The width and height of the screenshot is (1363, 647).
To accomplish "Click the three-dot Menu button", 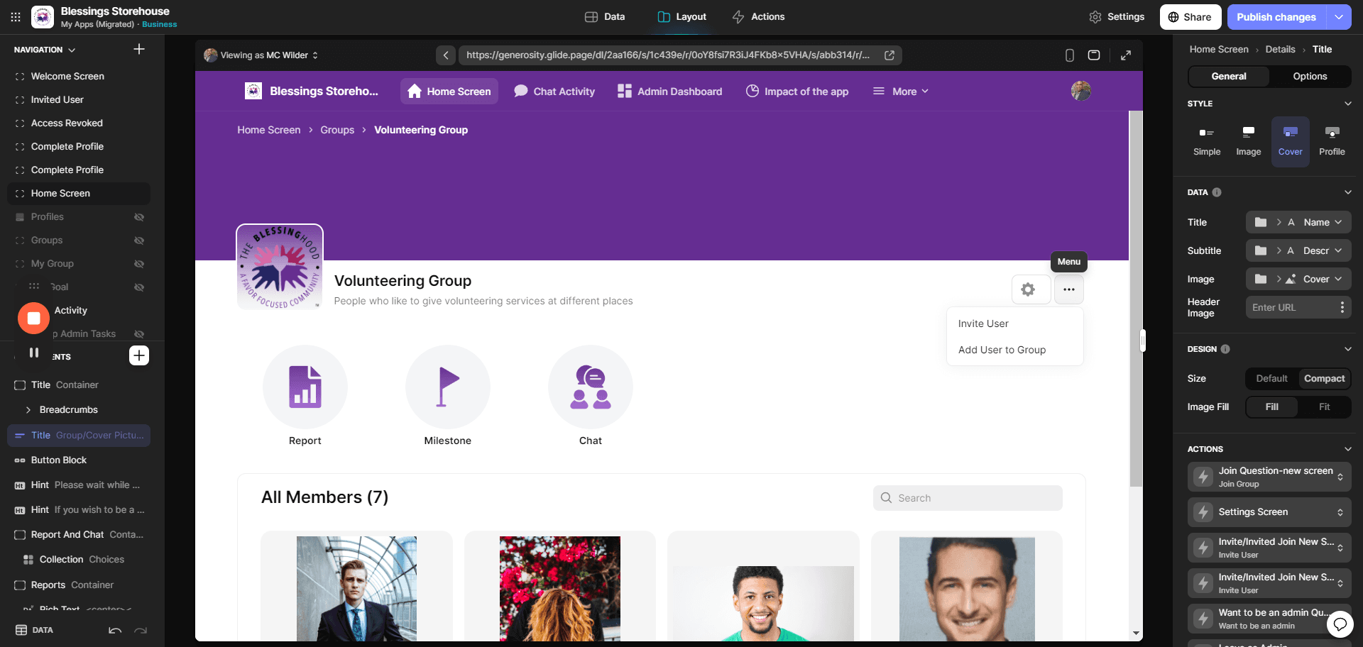I will click(1069, 289).
